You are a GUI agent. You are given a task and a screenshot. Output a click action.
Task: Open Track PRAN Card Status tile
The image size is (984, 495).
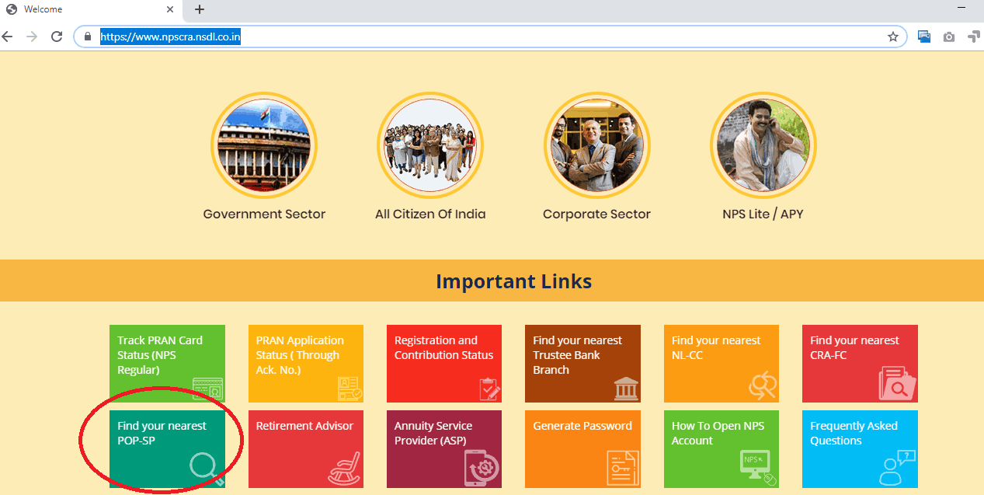point(167,364)
